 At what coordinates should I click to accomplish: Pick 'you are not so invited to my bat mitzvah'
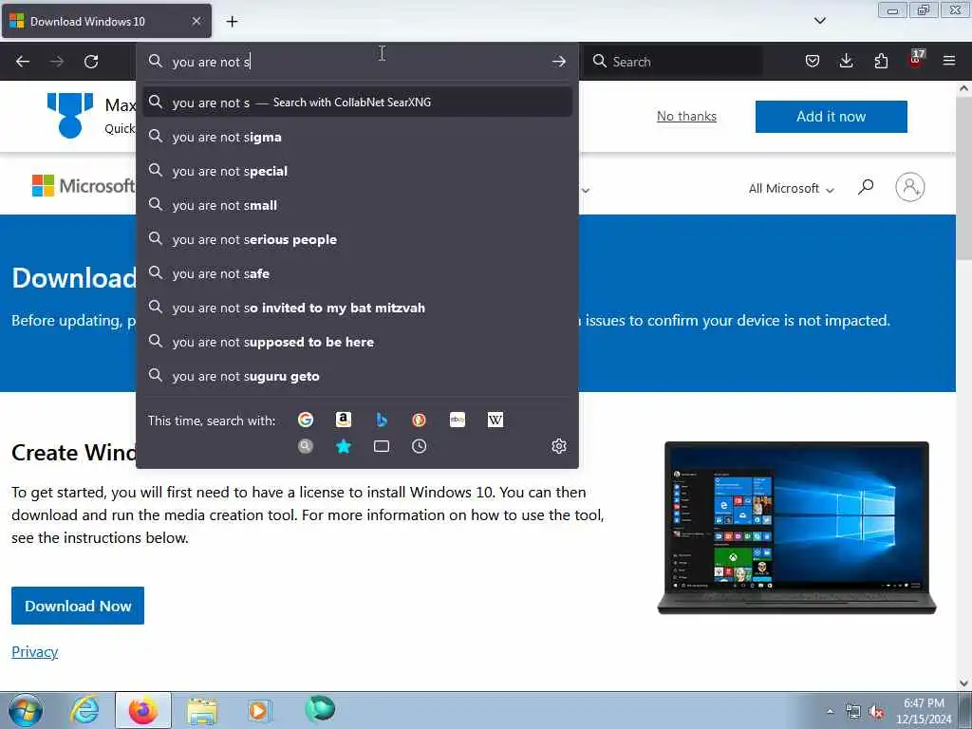[357, 308]
